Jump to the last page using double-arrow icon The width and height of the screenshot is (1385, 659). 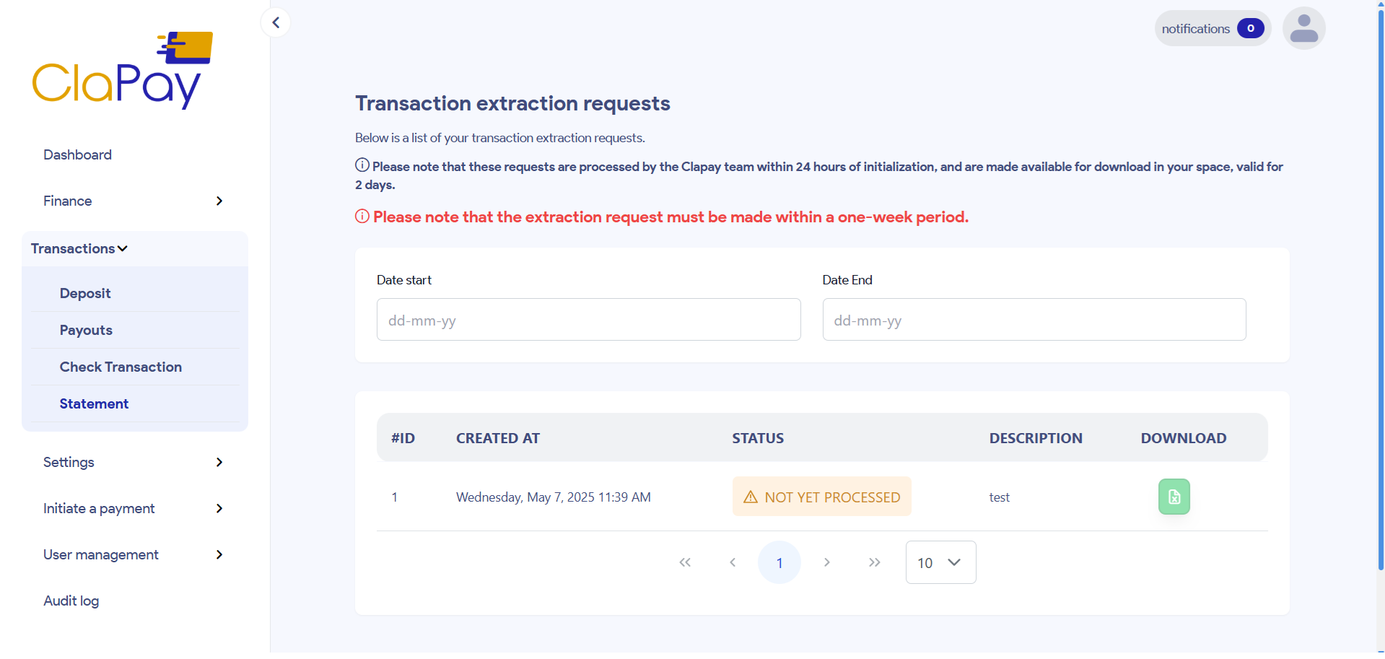click(x=874, y=562)
